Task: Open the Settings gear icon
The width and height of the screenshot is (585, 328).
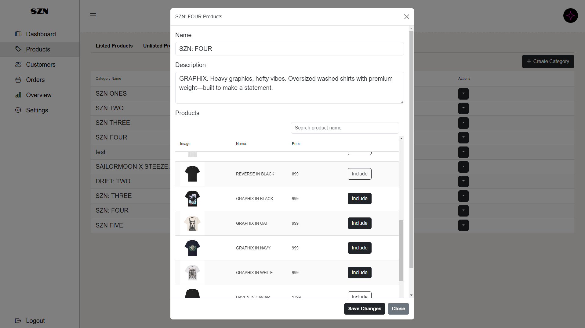Action: tap(18, 110)
